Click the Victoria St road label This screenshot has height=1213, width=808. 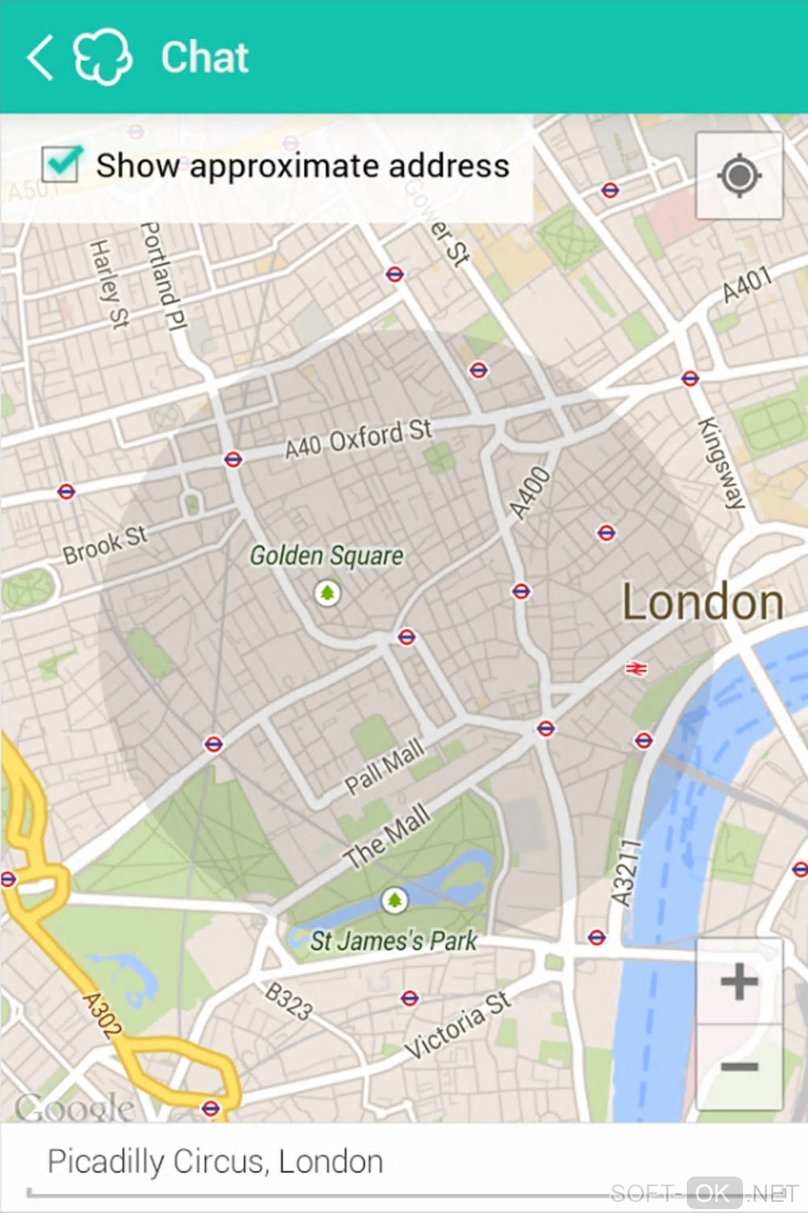coord(458,1024)
